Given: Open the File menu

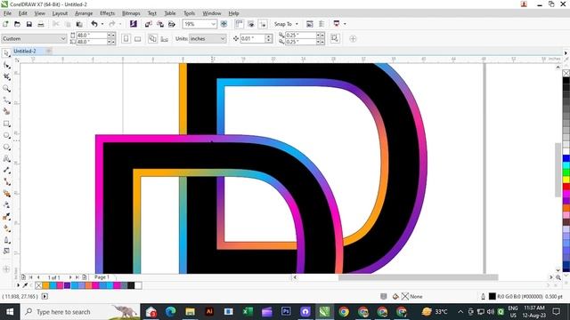Looking at the screenshot, I should 7,13.
